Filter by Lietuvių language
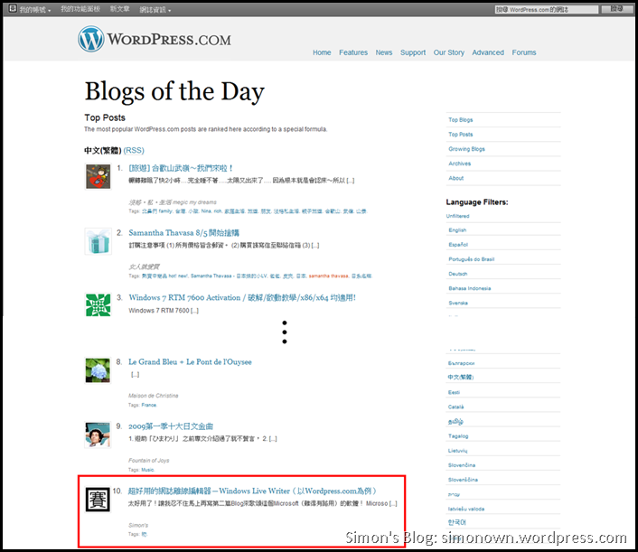The image size is (638, 552). coord(458,451)
